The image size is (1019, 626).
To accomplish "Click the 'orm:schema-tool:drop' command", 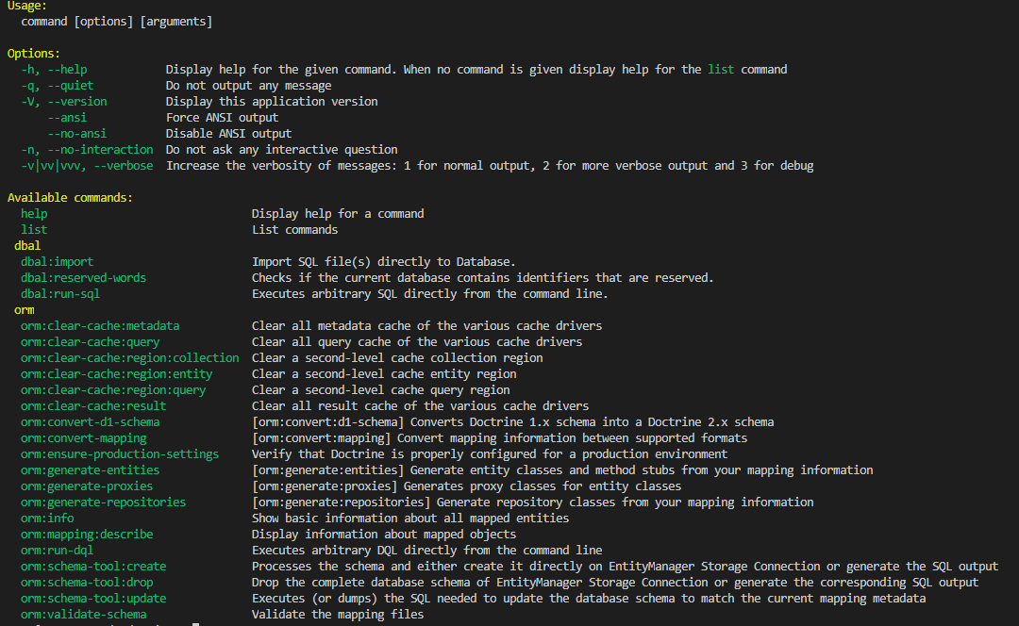I will click(87, 583).
